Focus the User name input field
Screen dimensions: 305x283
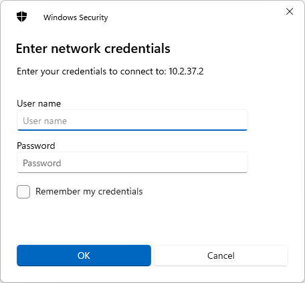[132, 120]
